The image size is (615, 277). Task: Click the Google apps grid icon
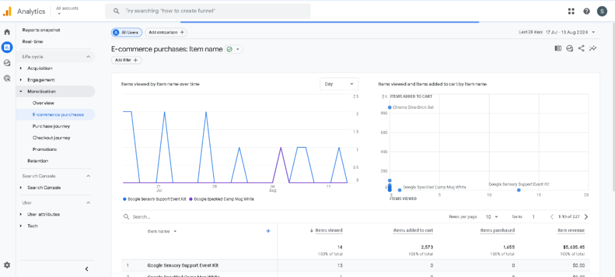point(571,11)
